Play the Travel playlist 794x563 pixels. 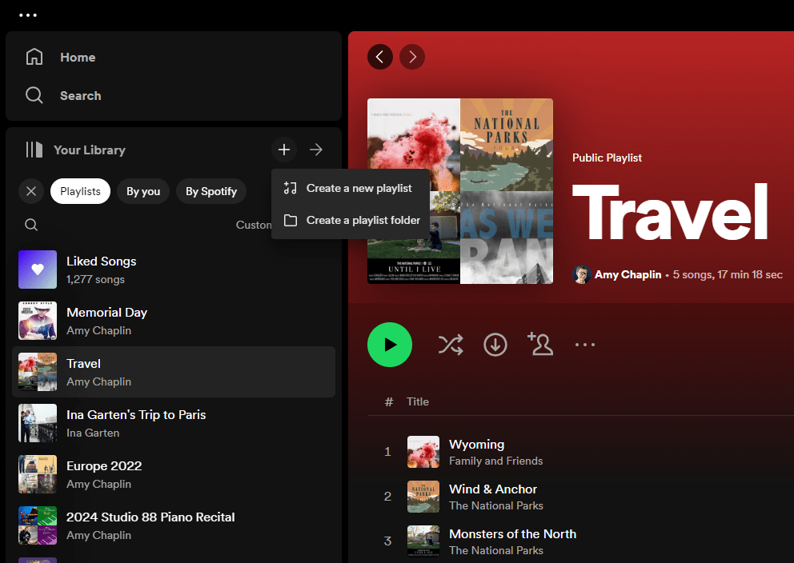pos(390,345)
